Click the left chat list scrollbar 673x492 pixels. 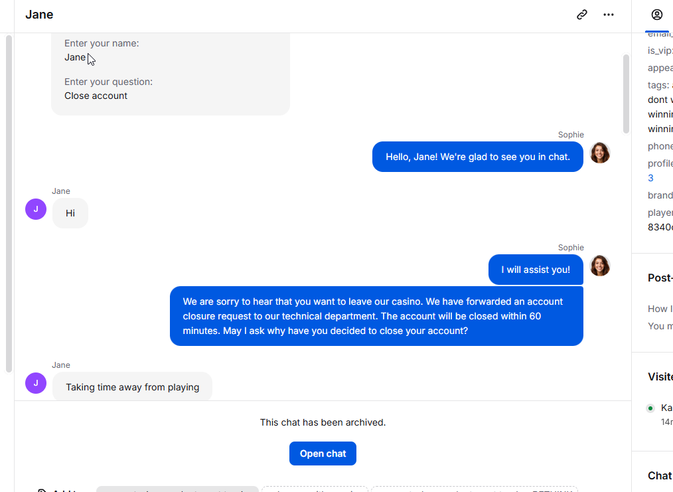point(9,204)
